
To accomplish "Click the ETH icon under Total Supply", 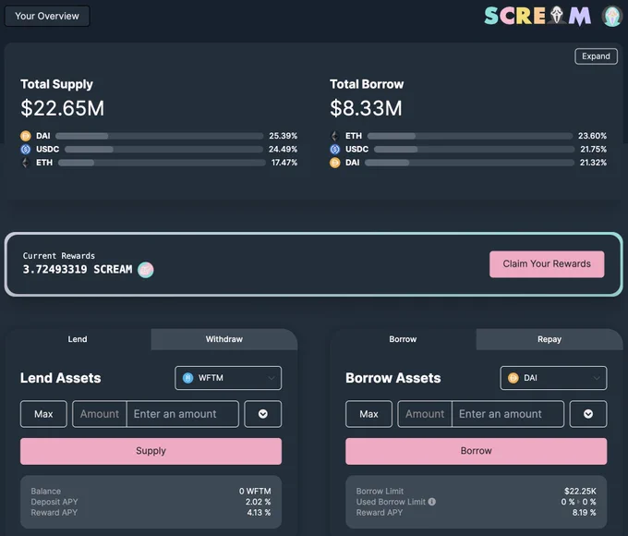I will (x=26, y=163).
